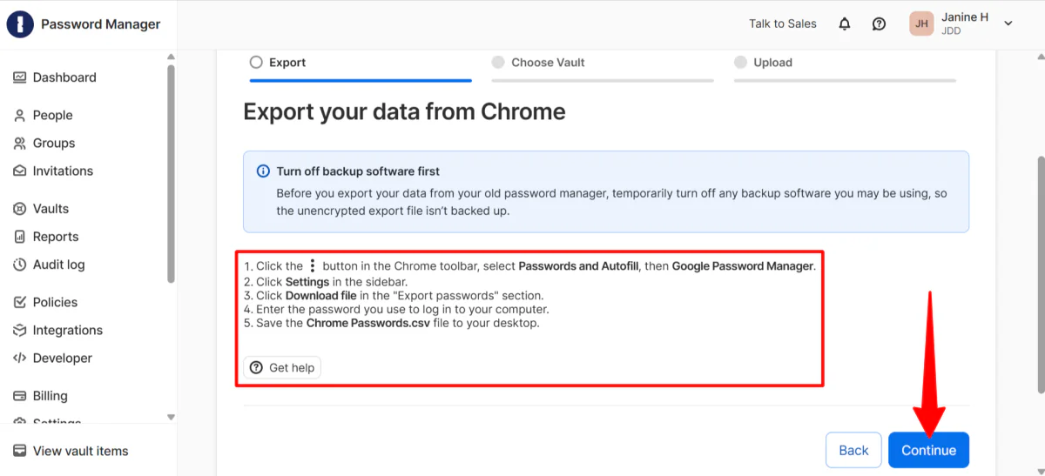This screenshot has width=1045, height=476.
Task: Open Dashboard in the sidebar
Action: click(x=64, y=77)
